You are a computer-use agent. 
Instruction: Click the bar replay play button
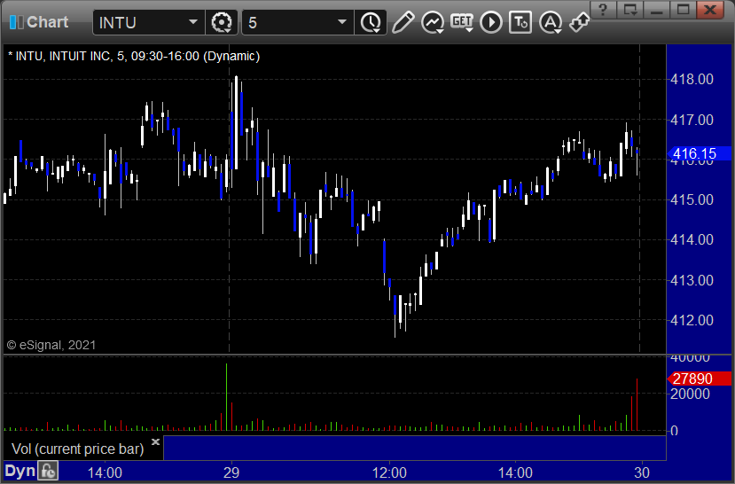tap(491, 22)
